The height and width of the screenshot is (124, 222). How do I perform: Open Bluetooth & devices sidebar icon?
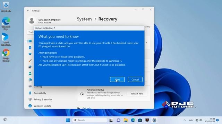tap(30, 48)
